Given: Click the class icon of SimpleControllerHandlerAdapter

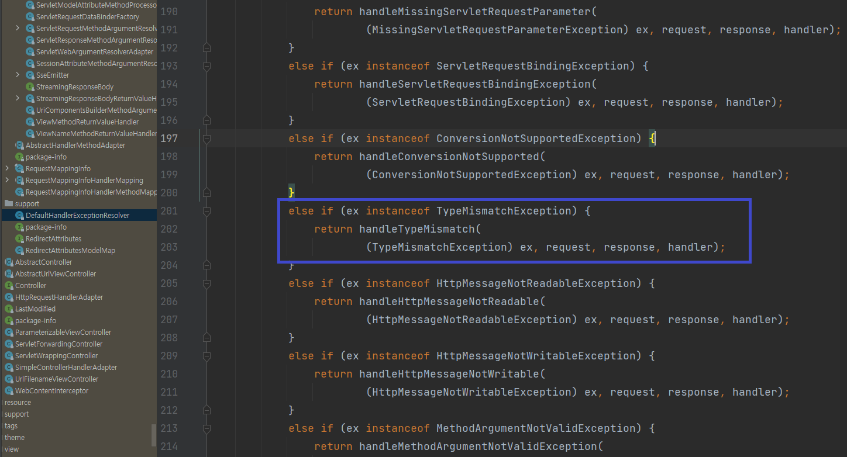Looking at the screenshot, I should point(9,368).
